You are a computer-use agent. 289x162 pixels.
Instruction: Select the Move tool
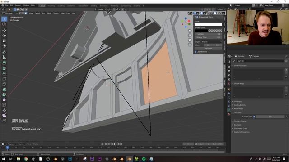click(4, 30)
